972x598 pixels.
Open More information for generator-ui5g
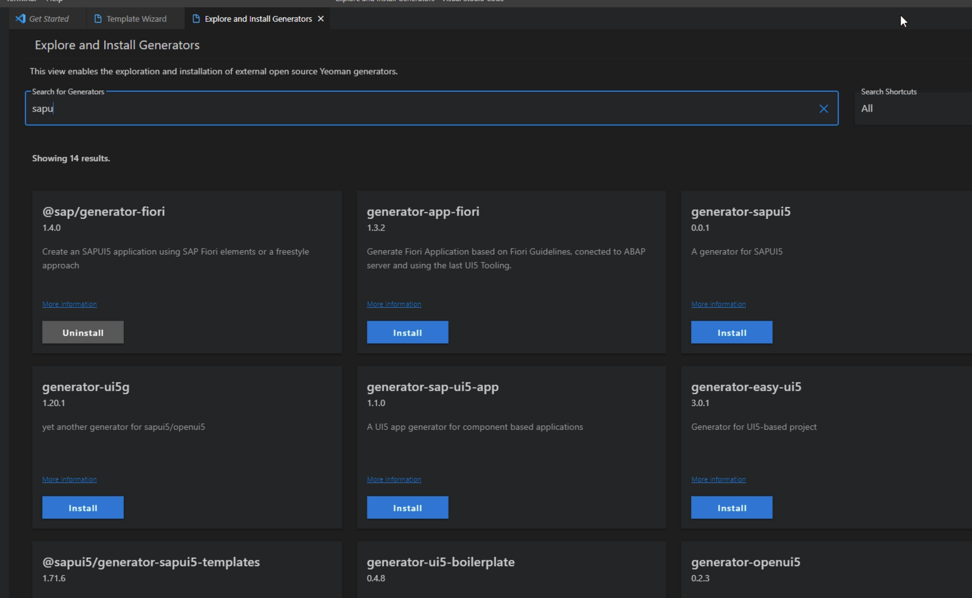point(69,479)
